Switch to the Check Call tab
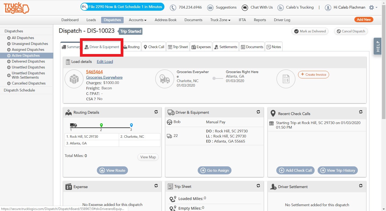 (154, 47)
